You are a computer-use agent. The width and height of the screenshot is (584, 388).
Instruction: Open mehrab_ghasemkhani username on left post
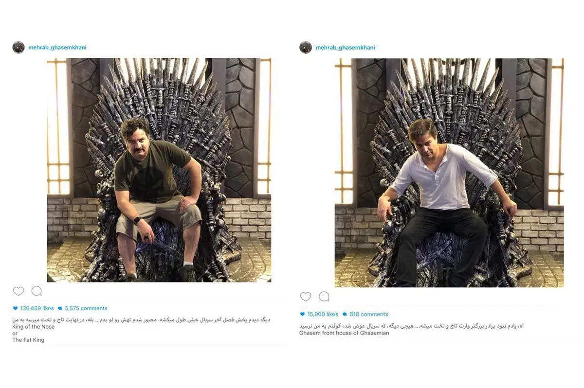pos(57,48)
